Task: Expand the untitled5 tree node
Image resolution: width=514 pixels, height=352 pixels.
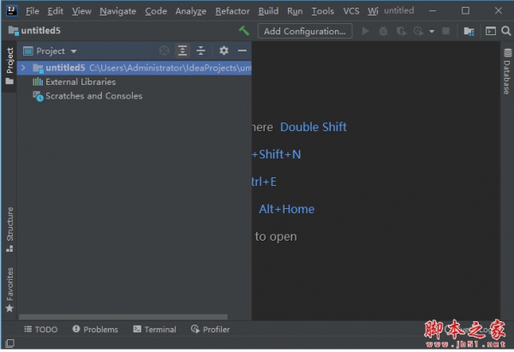Action: [x=23, y=68]
